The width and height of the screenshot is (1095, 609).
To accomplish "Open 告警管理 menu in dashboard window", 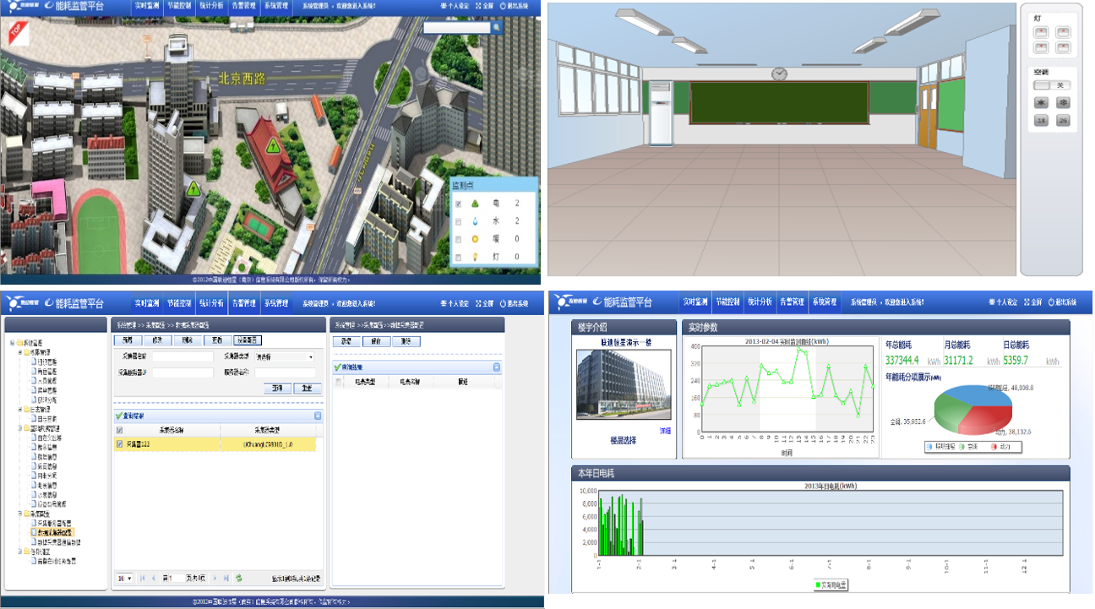I will coord(792,302).
